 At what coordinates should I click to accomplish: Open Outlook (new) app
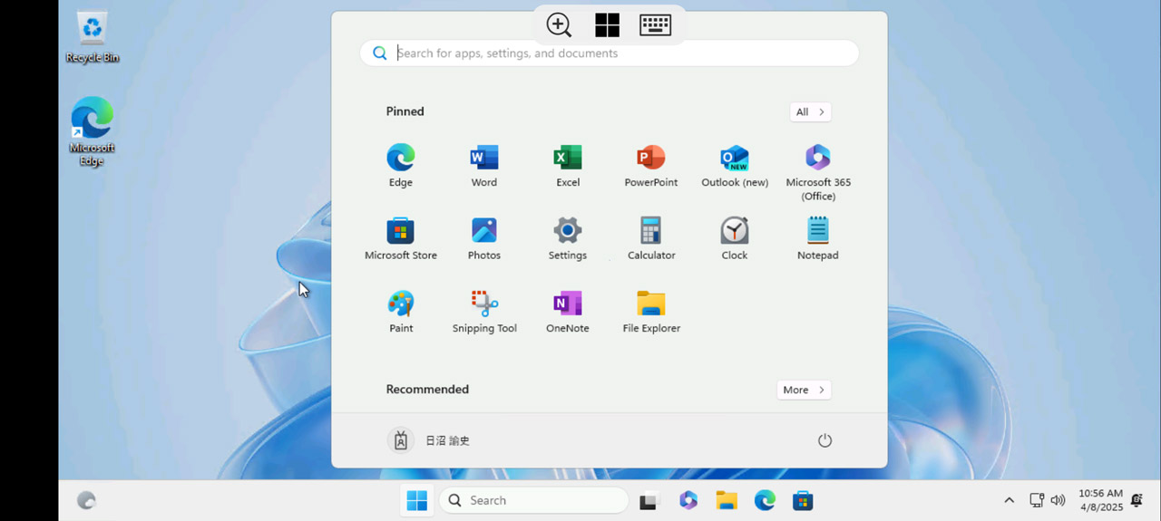click(x=735, y=165)
